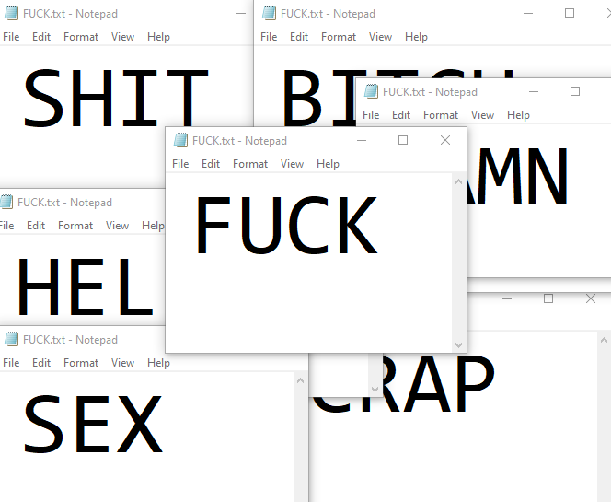Close the front FUCK Notepad window

pyautogui.click(x=445, y=140)
